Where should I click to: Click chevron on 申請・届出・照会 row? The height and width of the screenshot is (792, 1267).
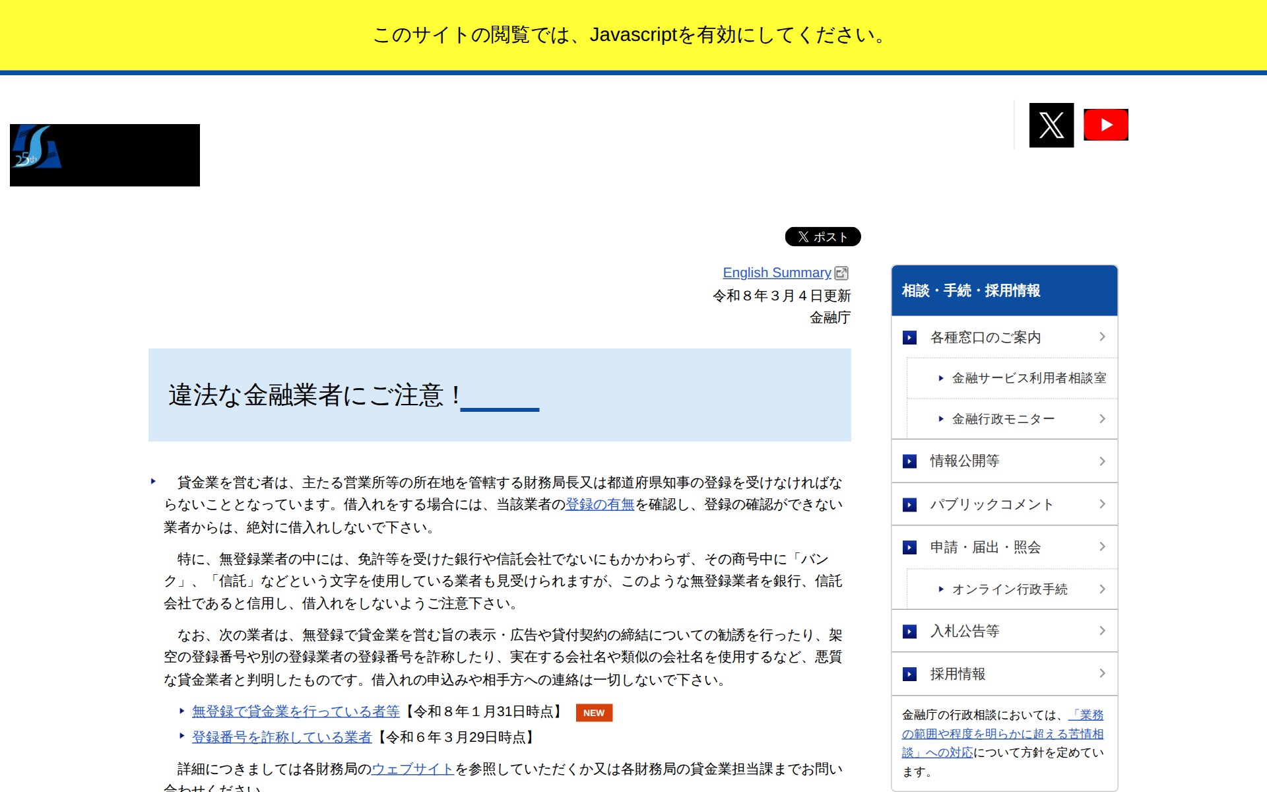pos(1102,546)
